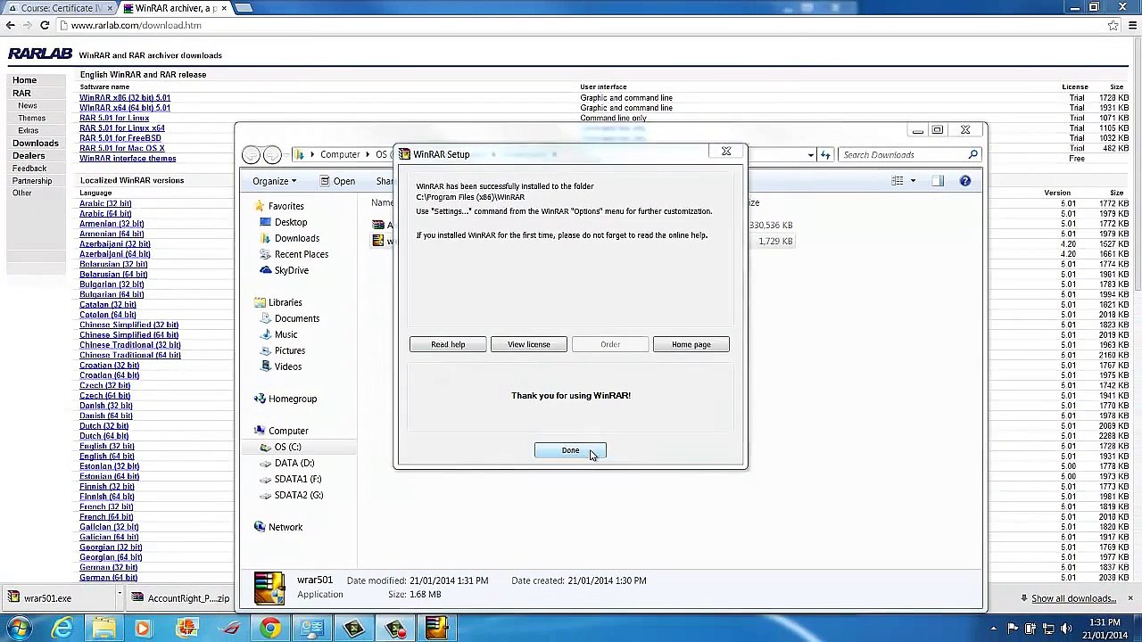Click Computer in the Explorer address breadcrumb
Viewport: 1142px width, 642px height.
tap(340, 155)
